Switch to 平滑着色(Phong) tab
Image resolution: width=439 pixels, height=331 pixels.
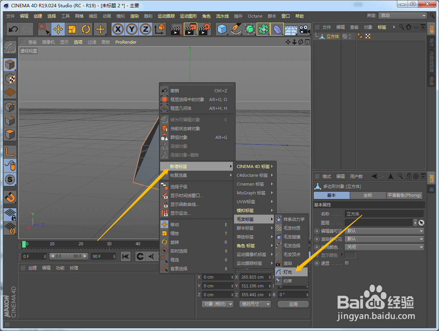pos(404,195)
